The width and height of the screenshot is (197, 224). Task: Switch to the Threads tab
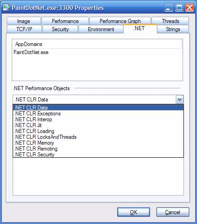coord(170,21)
